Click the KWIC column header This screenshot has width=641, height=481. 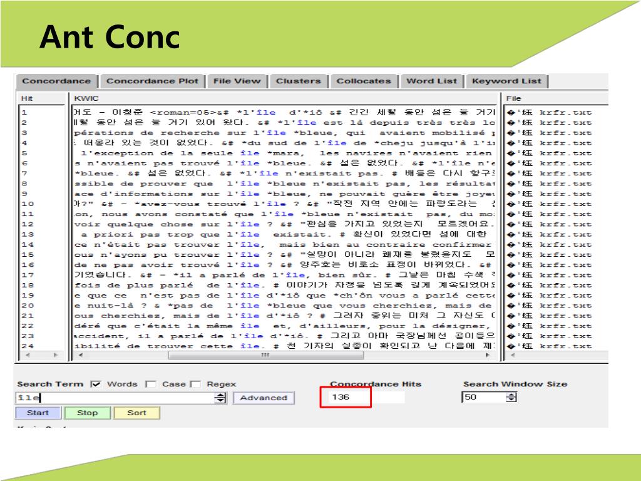[x=285, y=98]
